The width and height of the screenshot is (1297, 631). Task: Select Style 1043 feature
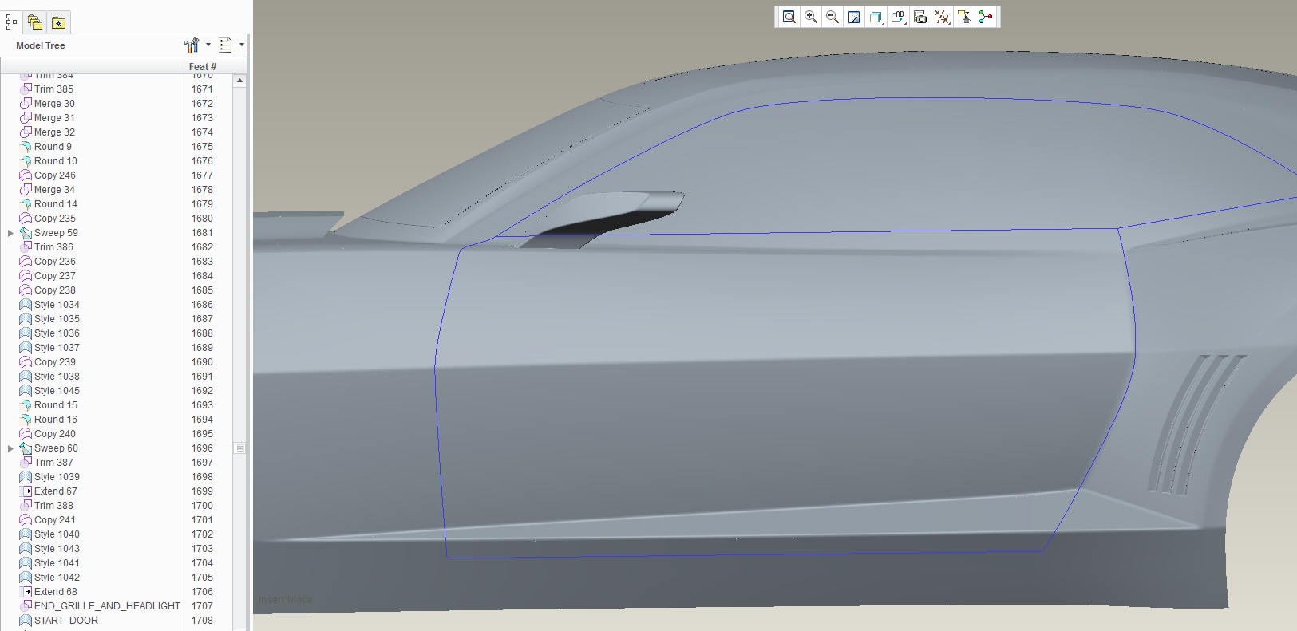tap(57, 549)
